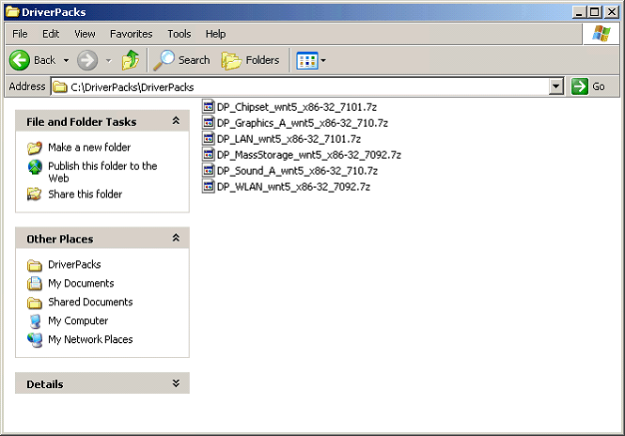The image size is (625, 436).
Task: Click the Back arrow icon
Action: 21,60
